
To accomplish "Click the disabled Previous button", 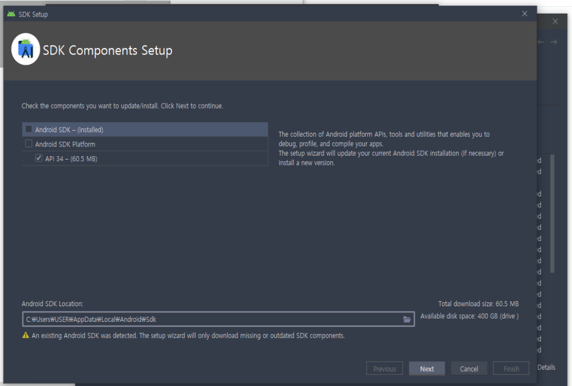I will [x=384, y=368].
